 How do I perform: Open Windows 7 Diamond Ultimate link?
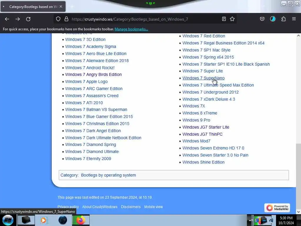coord(92,152)
